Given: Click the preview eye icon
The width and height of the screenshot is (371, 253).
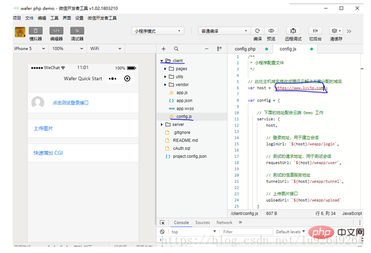Looking at the screenshot, I should click(x=271, y=31).
